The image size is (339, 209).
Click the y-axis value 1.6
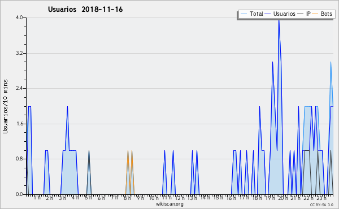[19, 124]
